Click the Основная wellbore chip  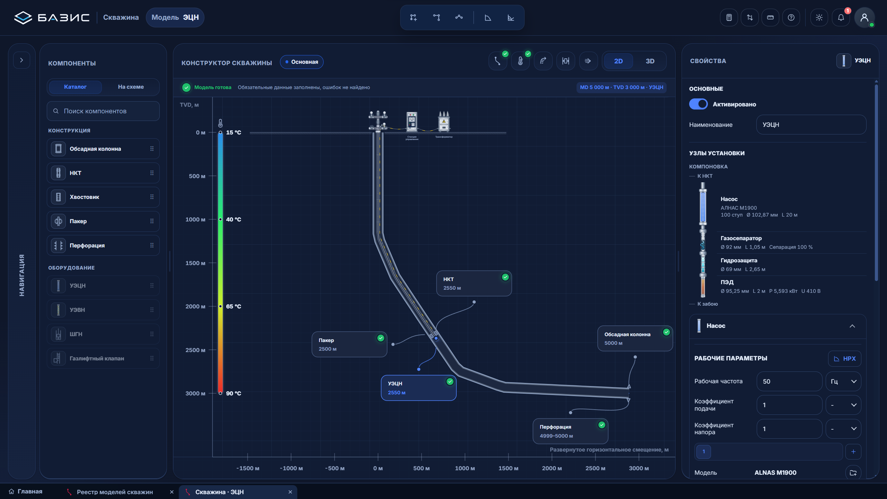click(x=301, y=62)
